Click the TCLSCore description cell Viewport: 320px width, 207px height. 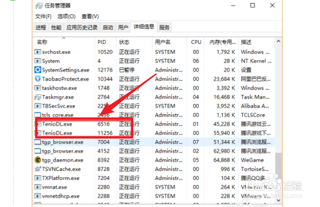point(253,115)
